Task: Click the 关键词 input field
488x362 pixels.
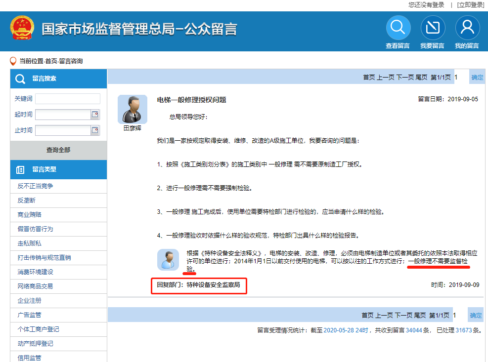Action: [67, 99]
